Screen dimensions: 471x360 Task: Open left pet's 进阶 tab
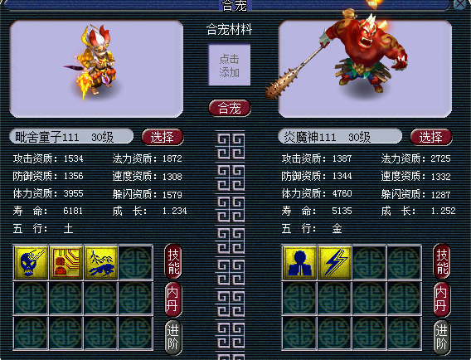173,338
